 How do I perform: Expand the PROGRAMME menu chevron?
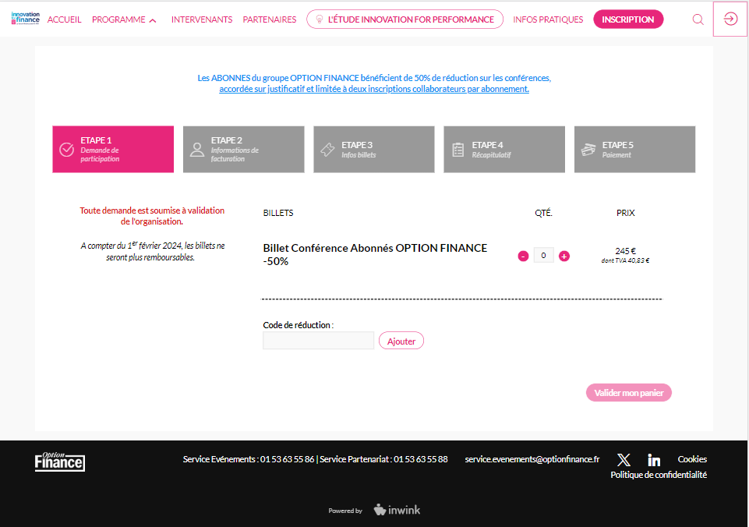coord(153,20)
